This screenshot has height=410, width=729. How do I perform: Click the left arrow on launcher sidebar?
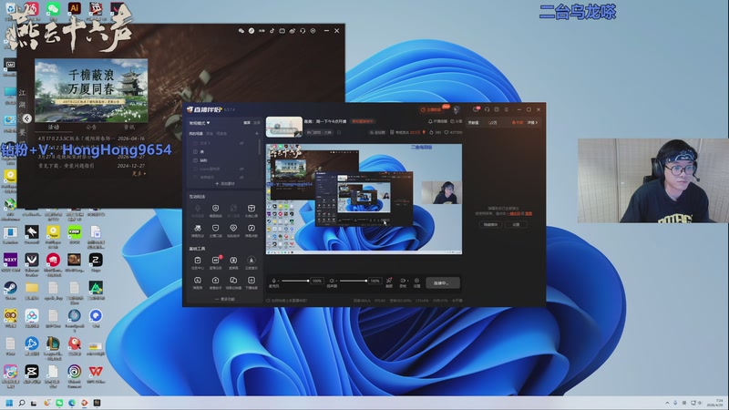pos(27,118)
